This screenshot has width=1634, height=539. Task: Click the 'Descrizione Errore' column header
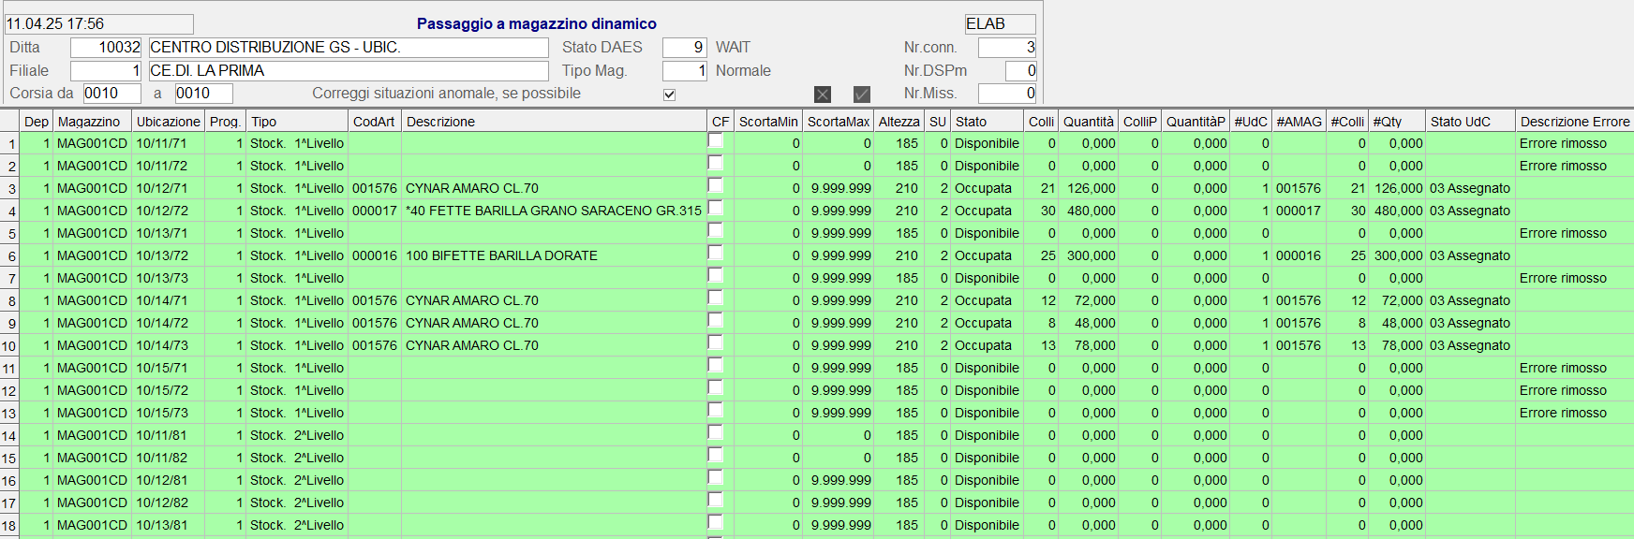[1574, 122]
